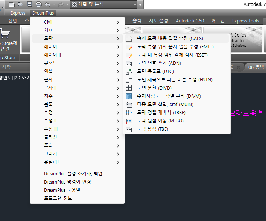Click the viewport view label 평면도
This screenshot has width=266, height=221.
coord(6,78)
